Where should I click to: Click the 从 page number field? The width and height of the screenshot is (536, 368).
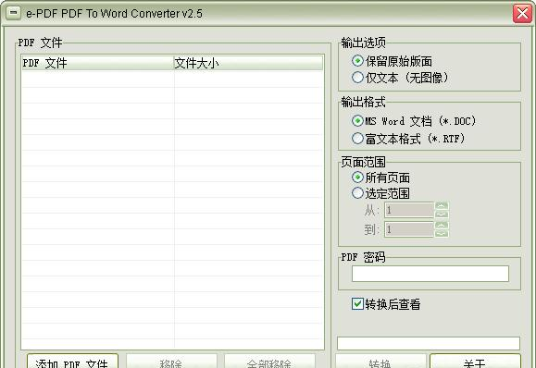[x=409, y=210]
